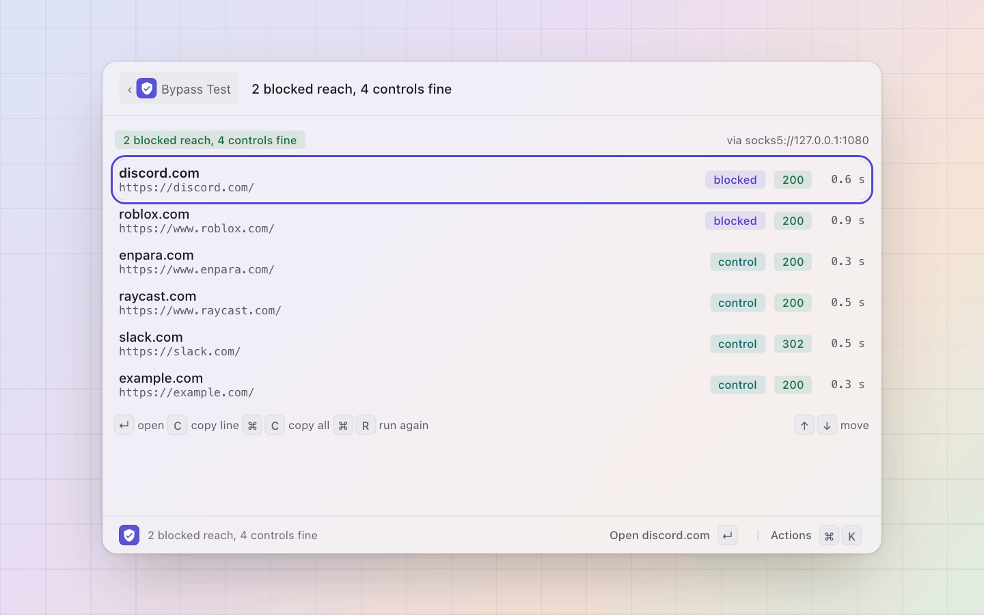
Task: Click Return key icon after Open discord.com
Action: click(x=728, y=535)
